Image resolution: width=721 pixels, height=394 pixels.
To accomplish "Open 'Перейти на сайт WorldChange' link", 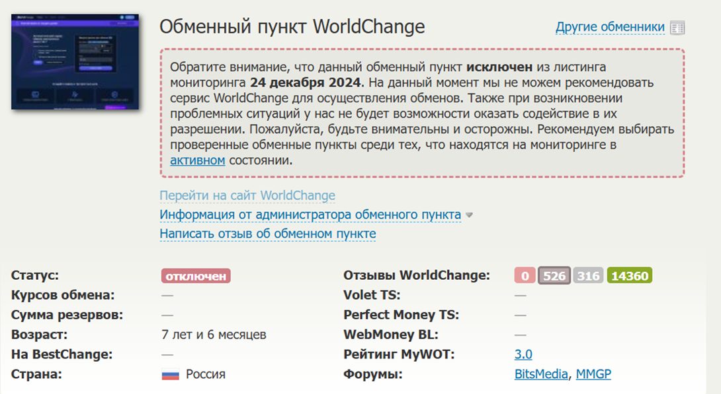I will point(247,195).
